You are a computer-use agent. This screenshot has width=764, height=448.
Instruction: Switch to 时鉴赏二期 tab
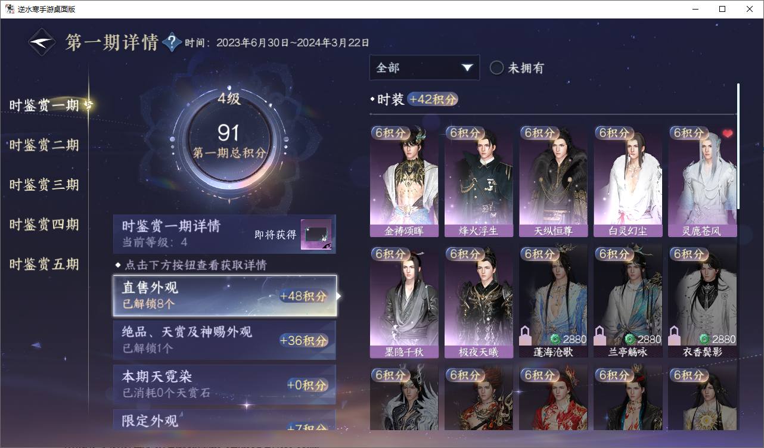coord(44,145)
